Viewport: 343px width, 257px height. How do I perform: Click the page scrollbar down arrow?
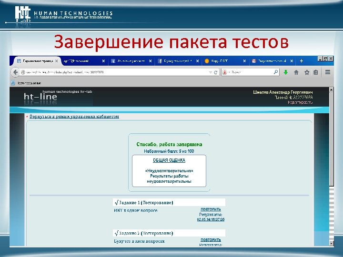[332, 243]
